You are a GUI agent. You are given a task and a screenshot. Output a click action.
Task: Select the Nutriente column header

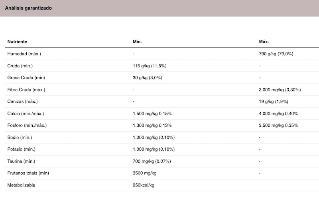coord(17,42)
